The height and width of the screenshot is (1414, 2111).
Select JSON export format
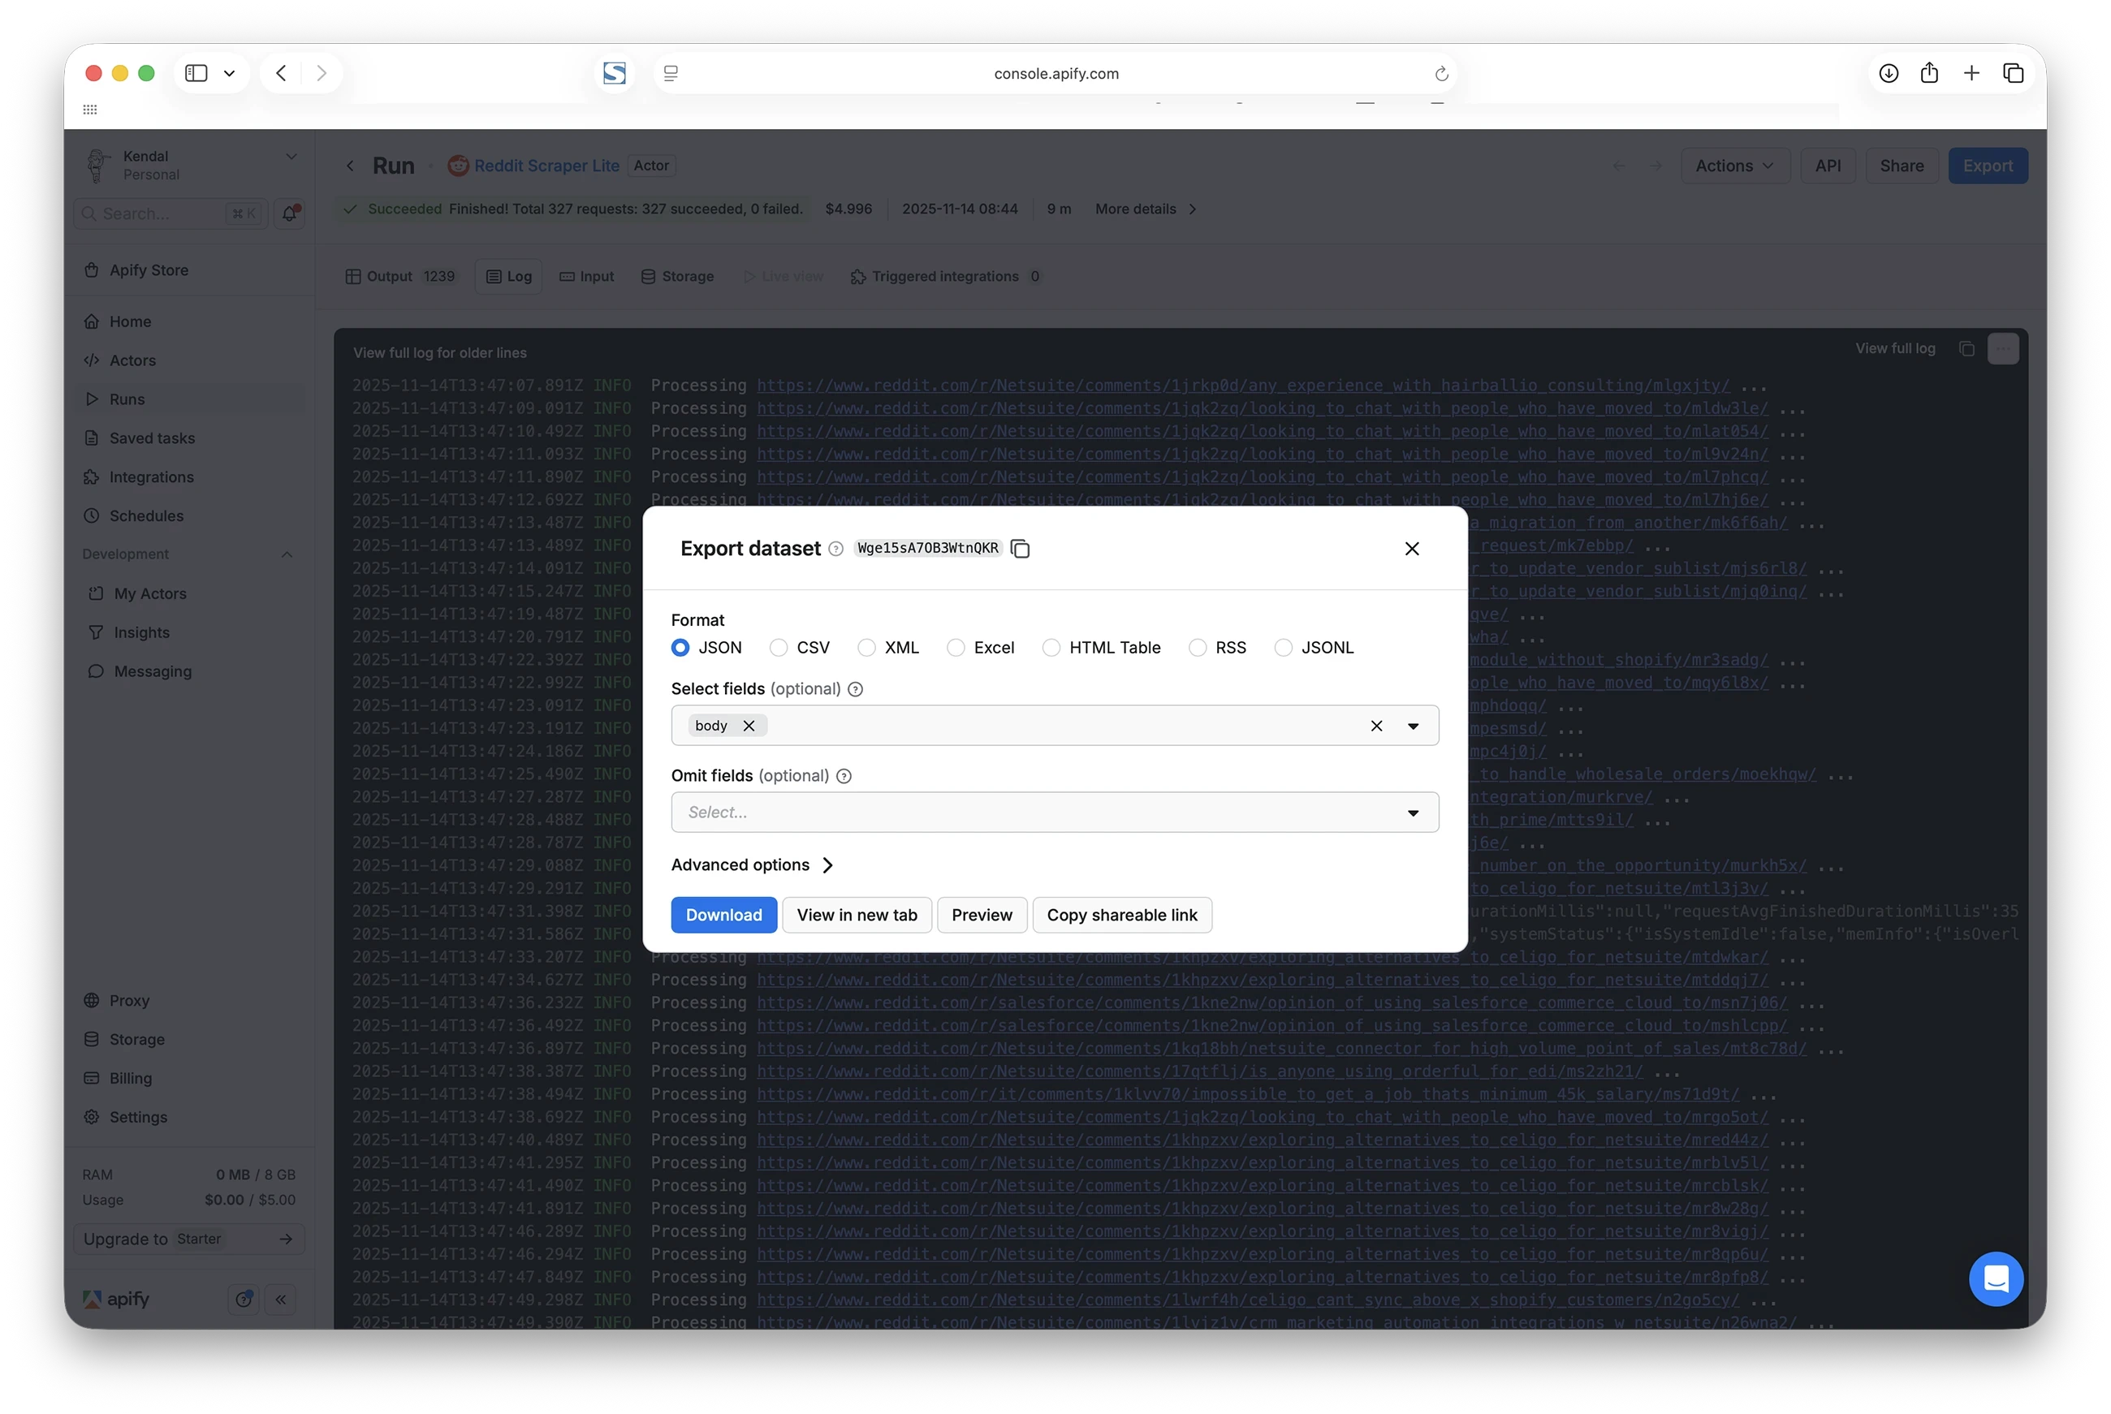tap(680, 648)
